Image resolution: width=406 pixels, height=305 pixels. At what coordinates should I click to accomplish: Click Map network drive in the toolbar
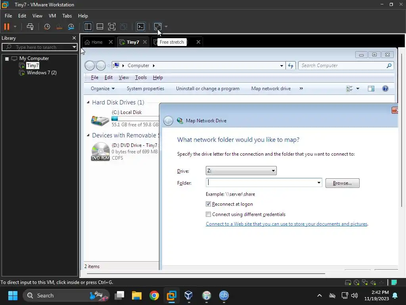point(271,89)
